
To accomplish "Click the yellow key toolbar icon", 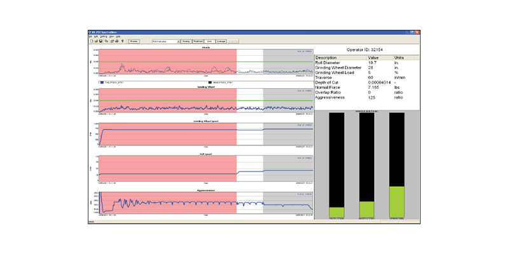I will (x=123, y=41).
